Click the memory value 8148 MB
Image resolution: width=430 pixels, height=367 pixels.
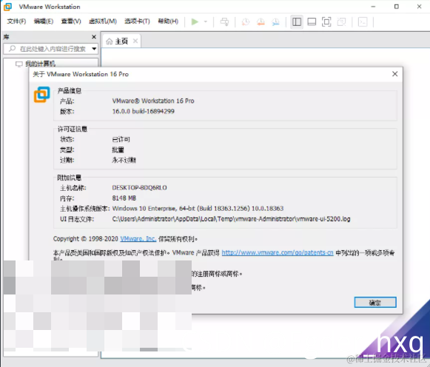[x=124, y=198]
